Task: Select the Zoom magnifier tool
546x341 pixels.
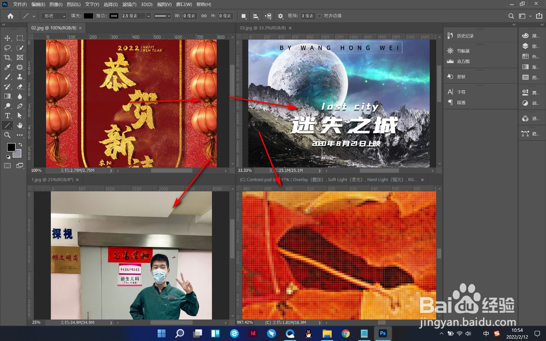Action: (x=8, y=135)
